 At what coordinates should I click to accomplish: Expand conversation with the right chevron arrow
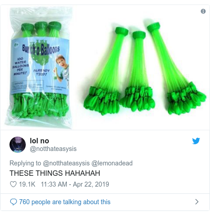(x=196, y=202)
